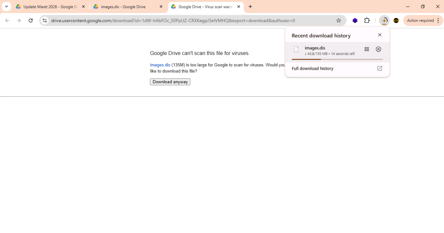Open Chrome's three-dot menu
This screenshot has width=444, height=233.
click(438, 20)
